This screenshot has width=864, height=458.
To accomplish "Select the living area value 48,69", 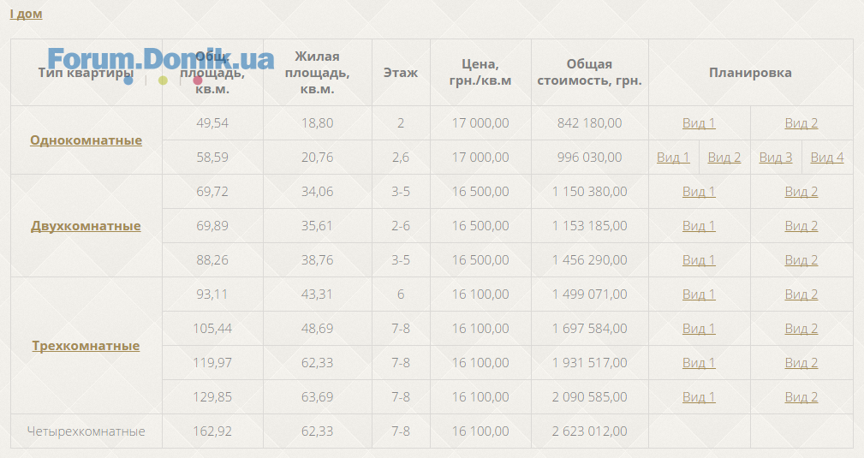I will pyautogui.click(x=318, y=329).
